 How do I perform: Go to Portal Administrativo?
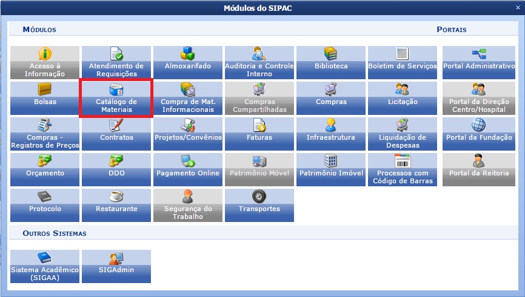478,62
